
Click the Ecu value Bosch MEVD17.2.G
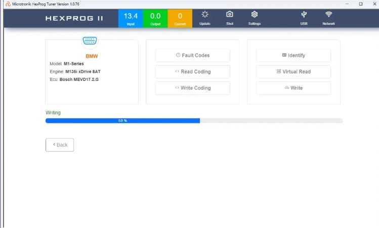coord(79,79)
